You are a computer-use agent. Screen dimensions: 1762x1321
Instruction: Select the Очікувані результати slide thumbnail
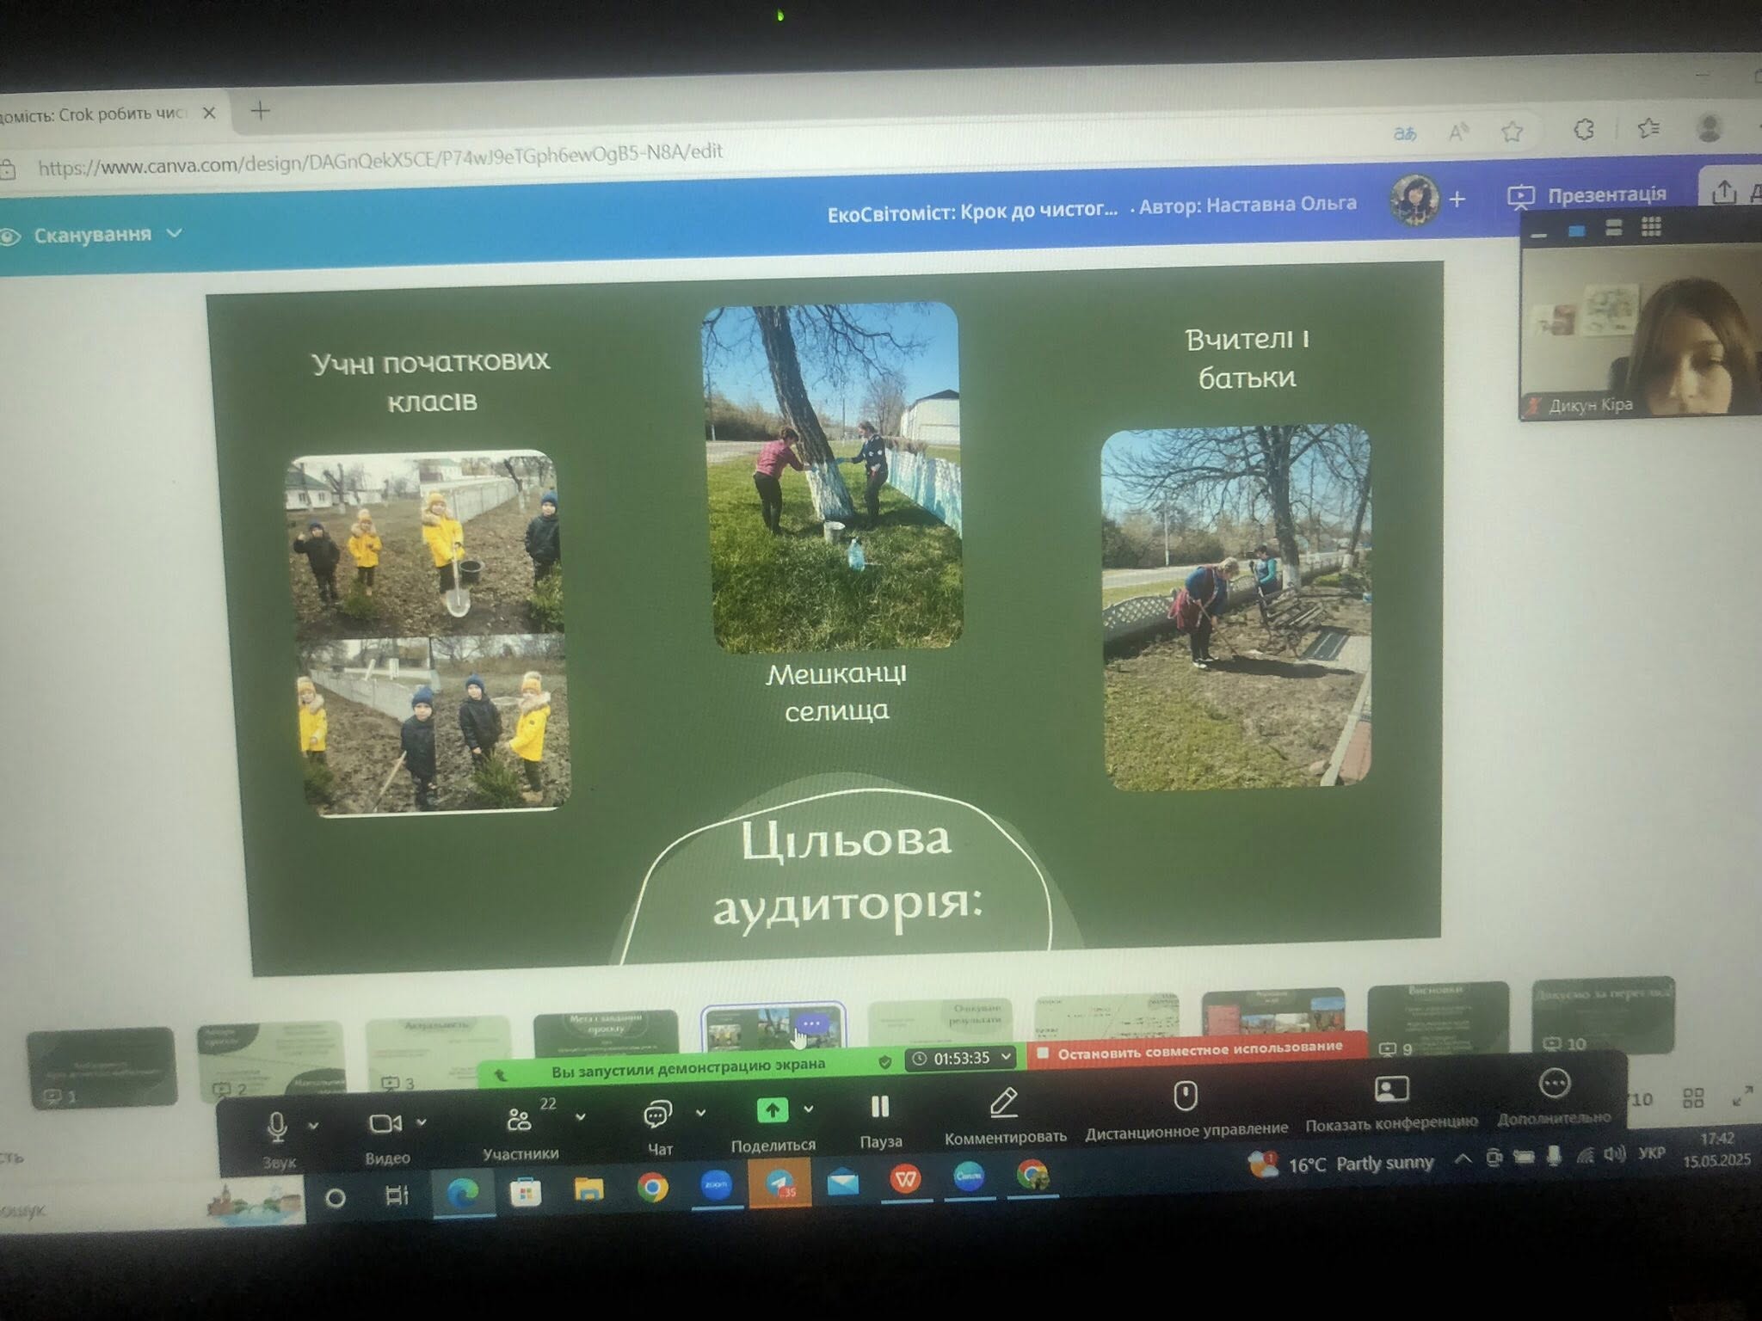click(x=940, y=1023)
